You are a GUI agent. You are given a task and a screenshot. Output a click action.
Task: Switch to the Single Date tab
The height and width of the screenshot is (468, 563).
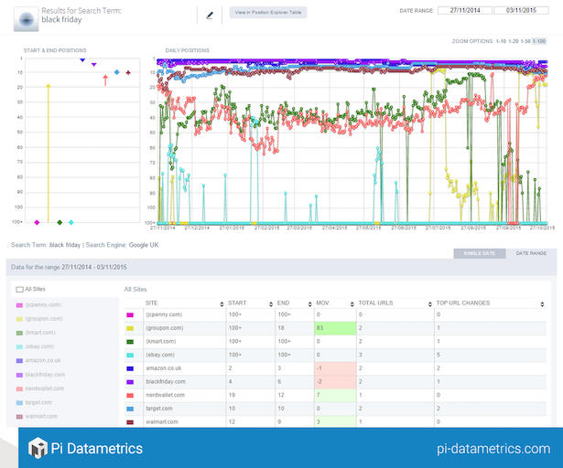pos(480,252)
